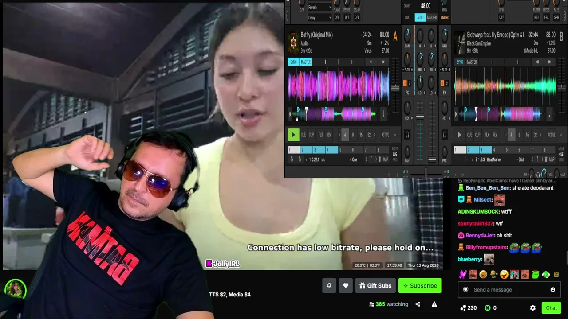Click the Gift Subs button
Viewport: 568px width, 319px height.
click(375, 286)
